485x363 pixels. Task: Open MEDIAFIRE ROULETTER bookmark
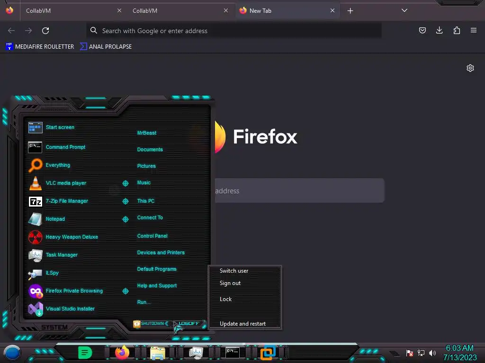pos(40,47)
